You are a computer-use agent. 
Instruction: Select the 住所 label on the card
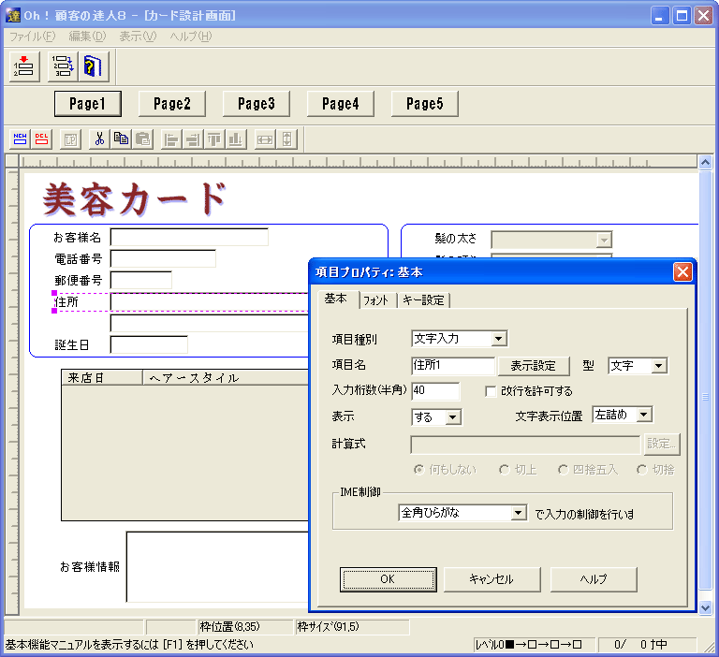point(66,301)
